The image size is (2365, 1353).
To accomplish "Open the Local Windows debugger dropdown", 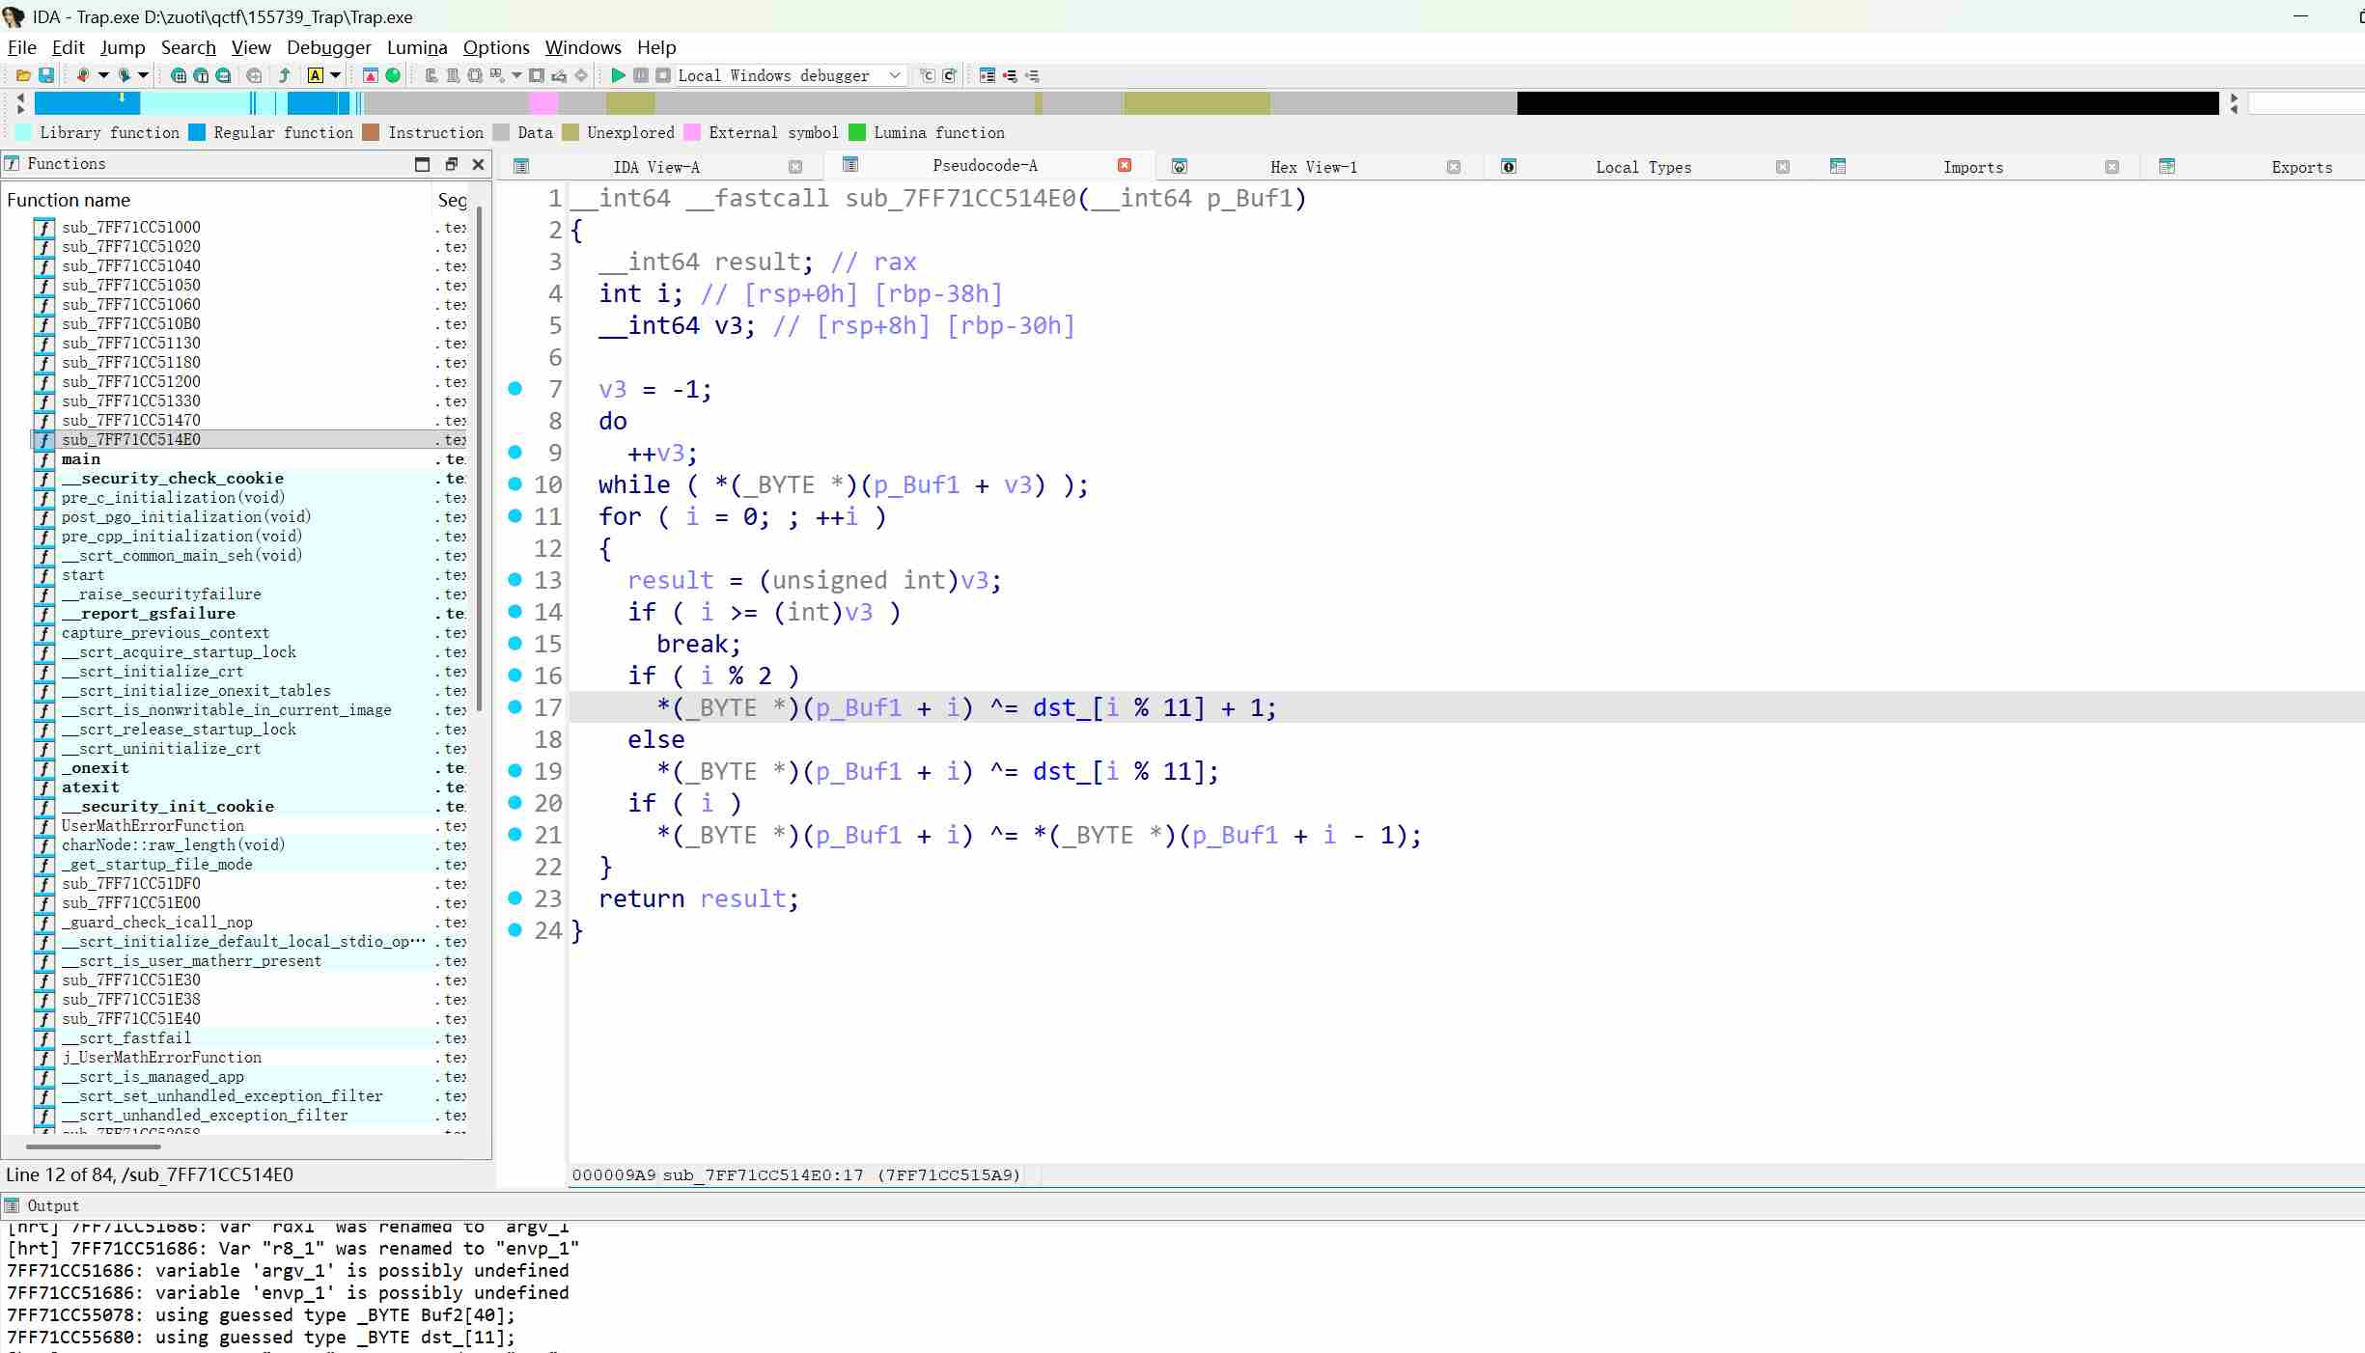I will [x=894, y=75].
